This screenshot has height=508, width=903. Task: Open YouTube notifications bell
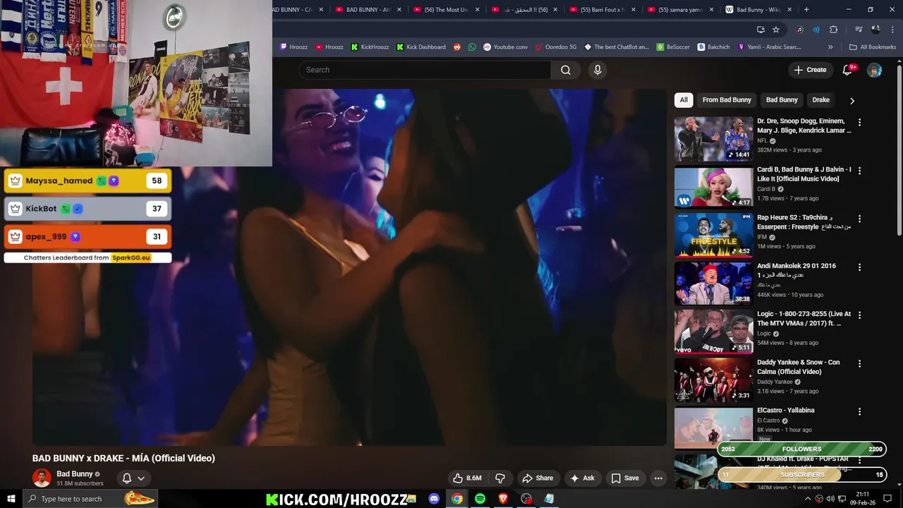point(848,70)
